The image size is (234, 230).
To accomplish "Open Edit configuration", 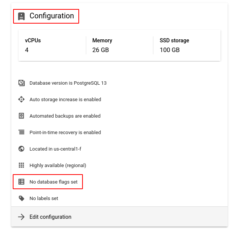I will tap(50, 217).
